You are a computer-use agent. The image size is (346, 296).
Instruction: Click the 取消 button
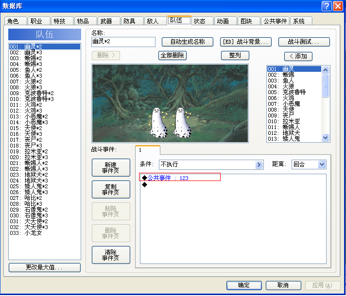pyautogui.click(x=283, y=285)
